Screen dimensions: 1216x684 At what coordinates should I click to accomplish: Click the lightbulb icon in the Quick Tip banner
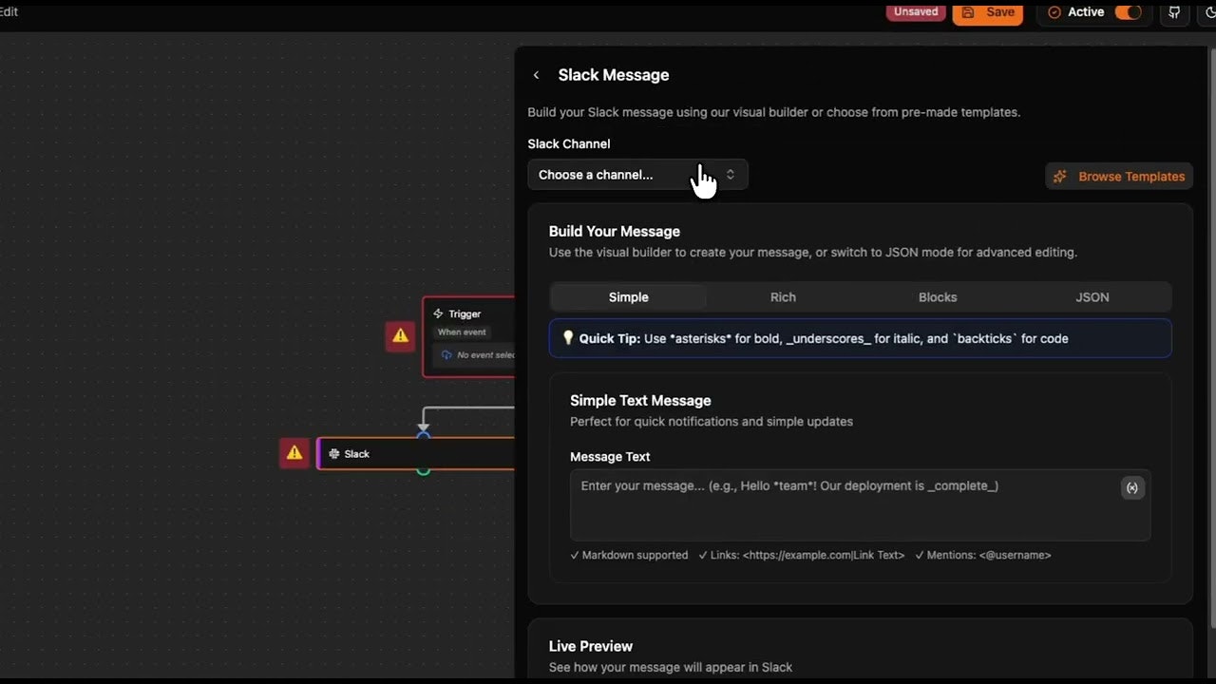pyautogui.click(x=568, y=338)
